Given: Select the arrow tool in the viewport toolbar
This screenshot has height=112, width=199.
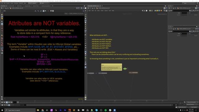Looking at the screenshot, I should click(x=35, y=11).
